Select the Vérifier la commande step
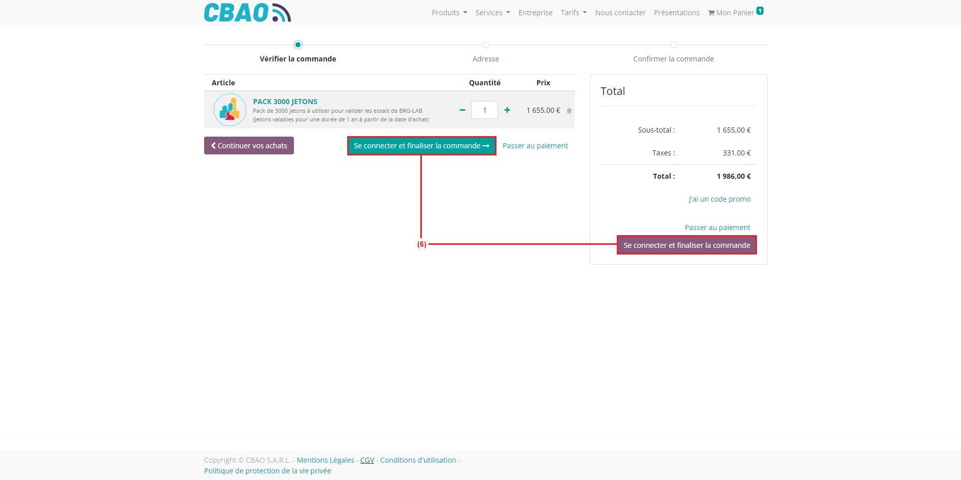The height and width of the screenshot is (480, 961). 298,59
